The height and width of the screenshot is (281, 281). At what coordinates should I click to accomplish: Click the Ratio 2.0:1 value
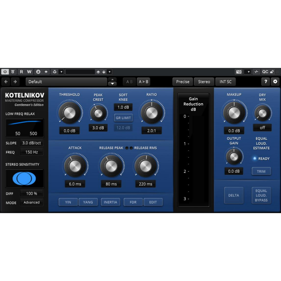[151, 131]
